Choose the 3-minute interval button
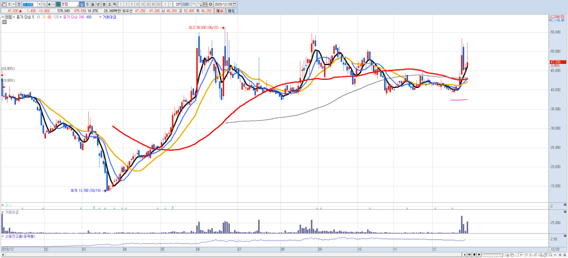The height and width of the screenshot is (258, 568). pos(126,4)
